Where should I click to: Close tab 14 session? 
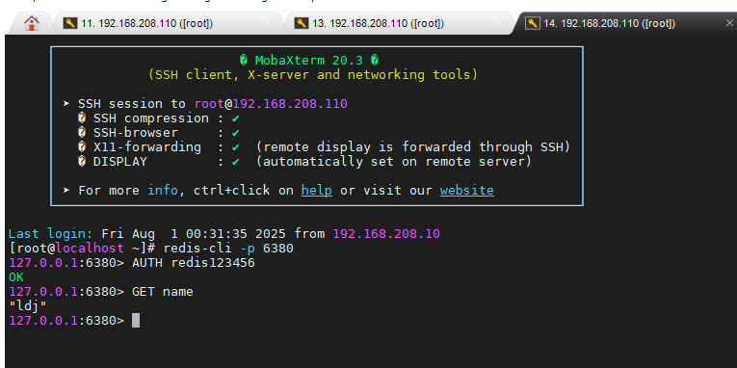[x=729, y=23]
